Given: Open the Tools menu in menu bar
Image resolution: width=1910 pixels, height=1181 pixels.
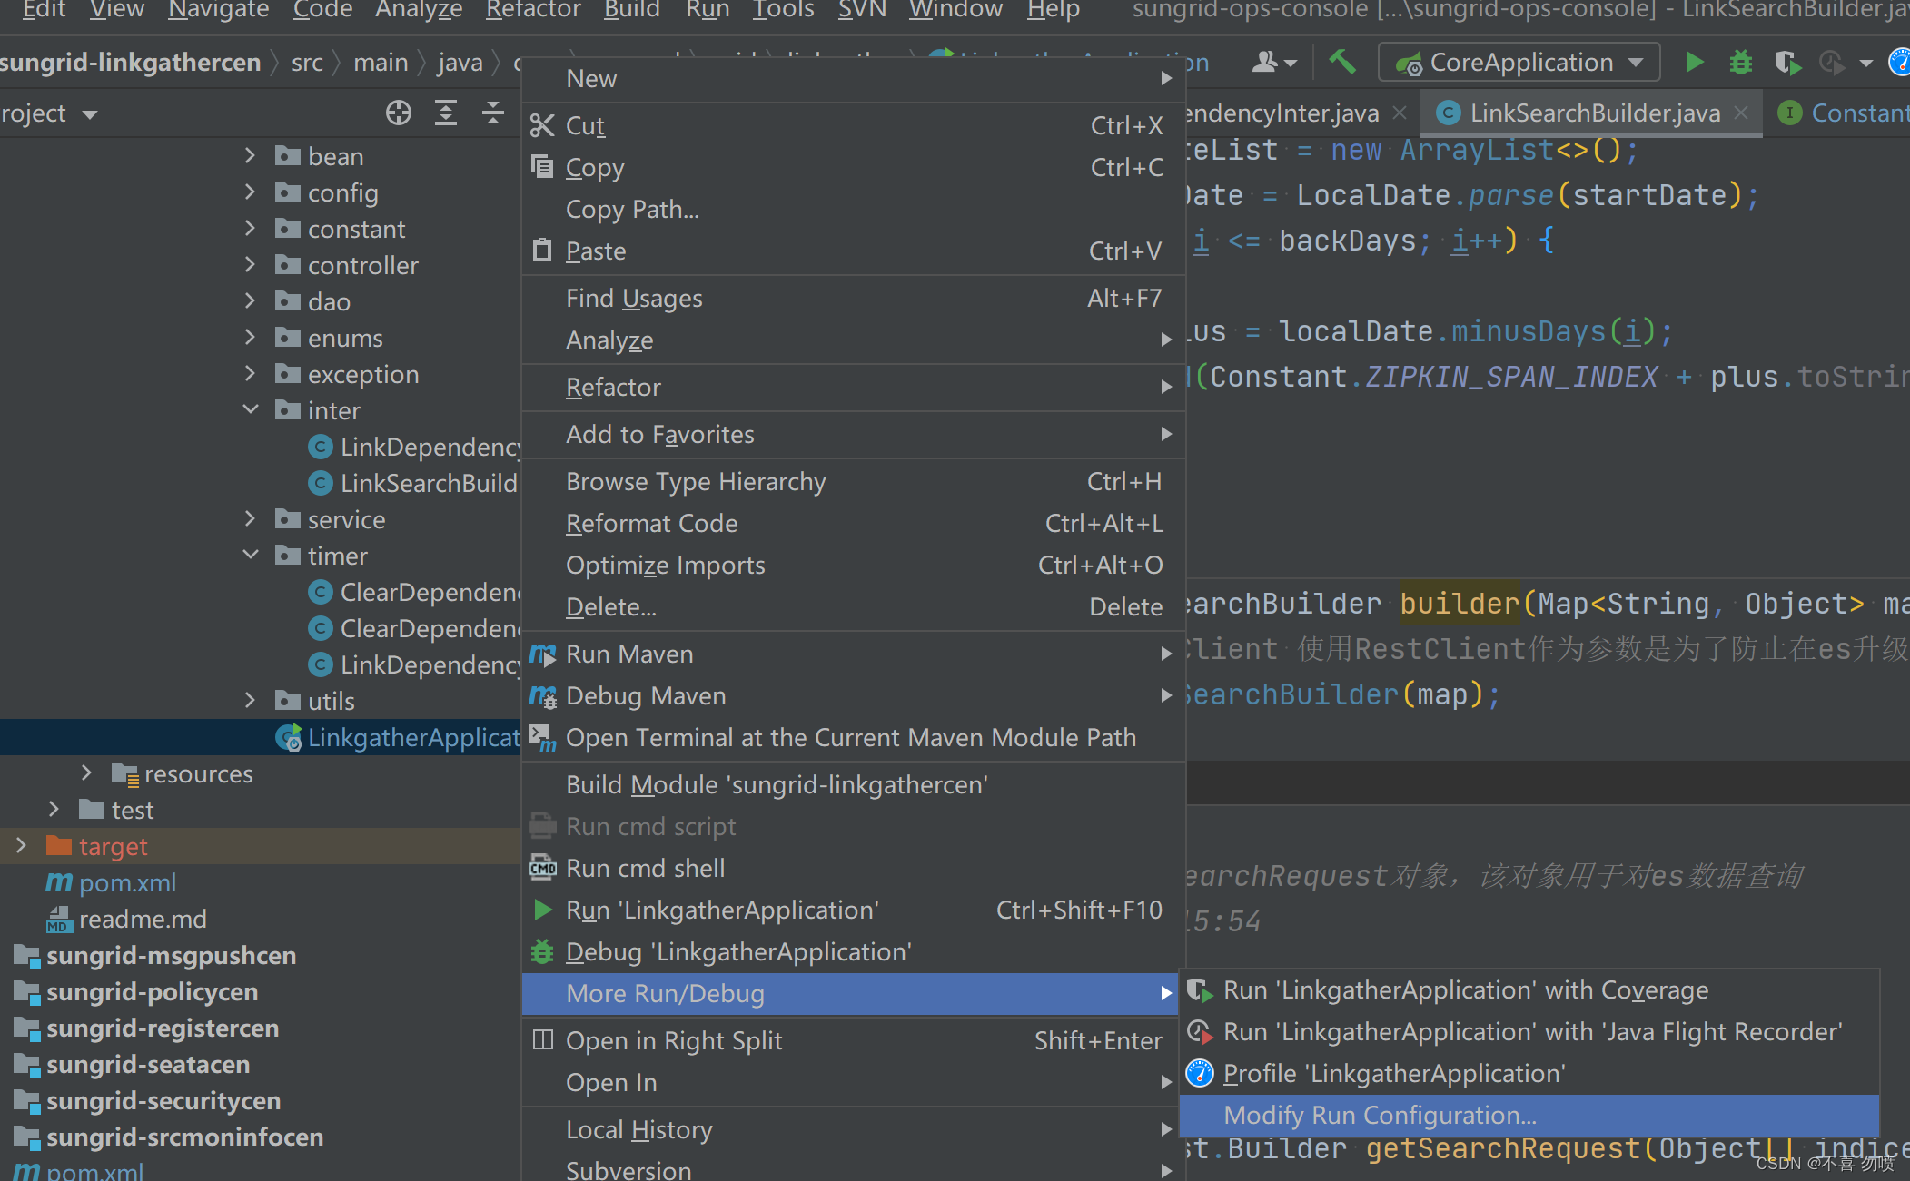Looking at the screenshot, I should (784, 10).
